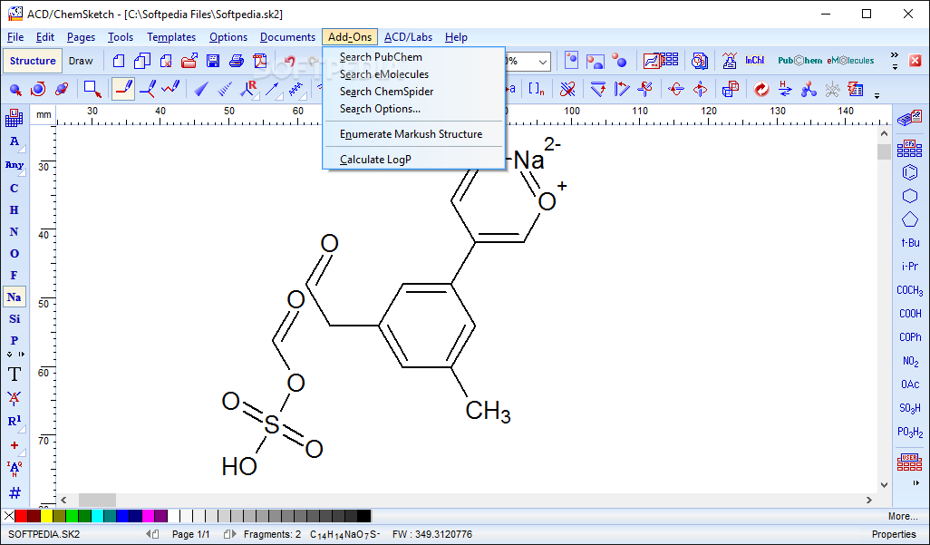Select the Sodium Na atom button
930x545 pixels.
tap(15, 297)
